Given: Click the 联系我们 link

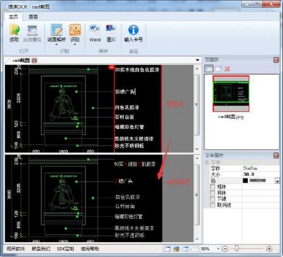Looking at the screenshot, I should tap(41, 249).
